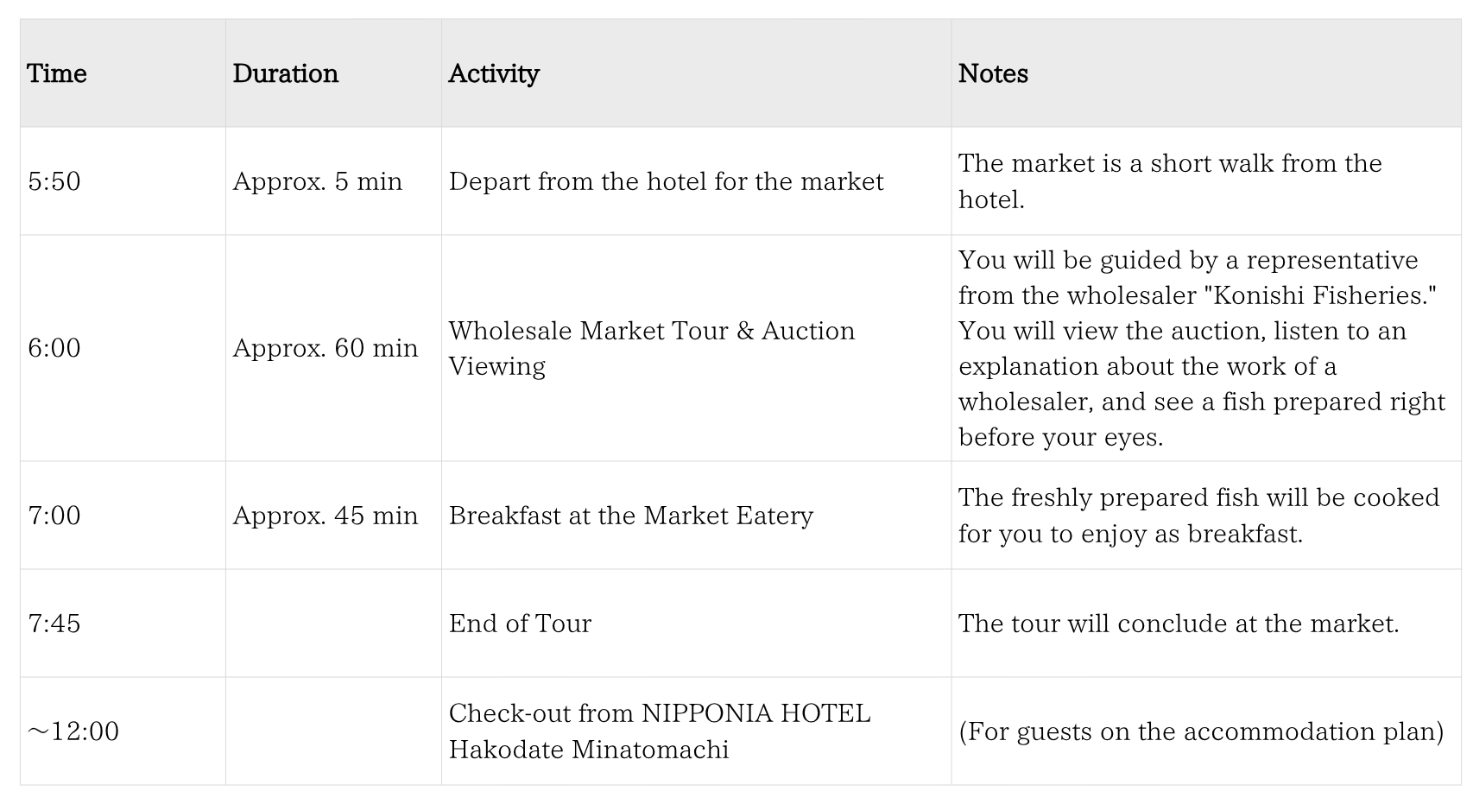Click Breakfast at the Market Eatery
The image size is (1473, 804).
631,516
